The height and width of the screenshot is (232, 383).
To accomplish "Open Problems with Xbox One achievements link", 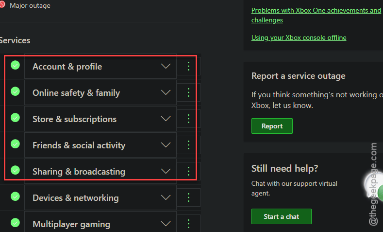I will (316, 15).
